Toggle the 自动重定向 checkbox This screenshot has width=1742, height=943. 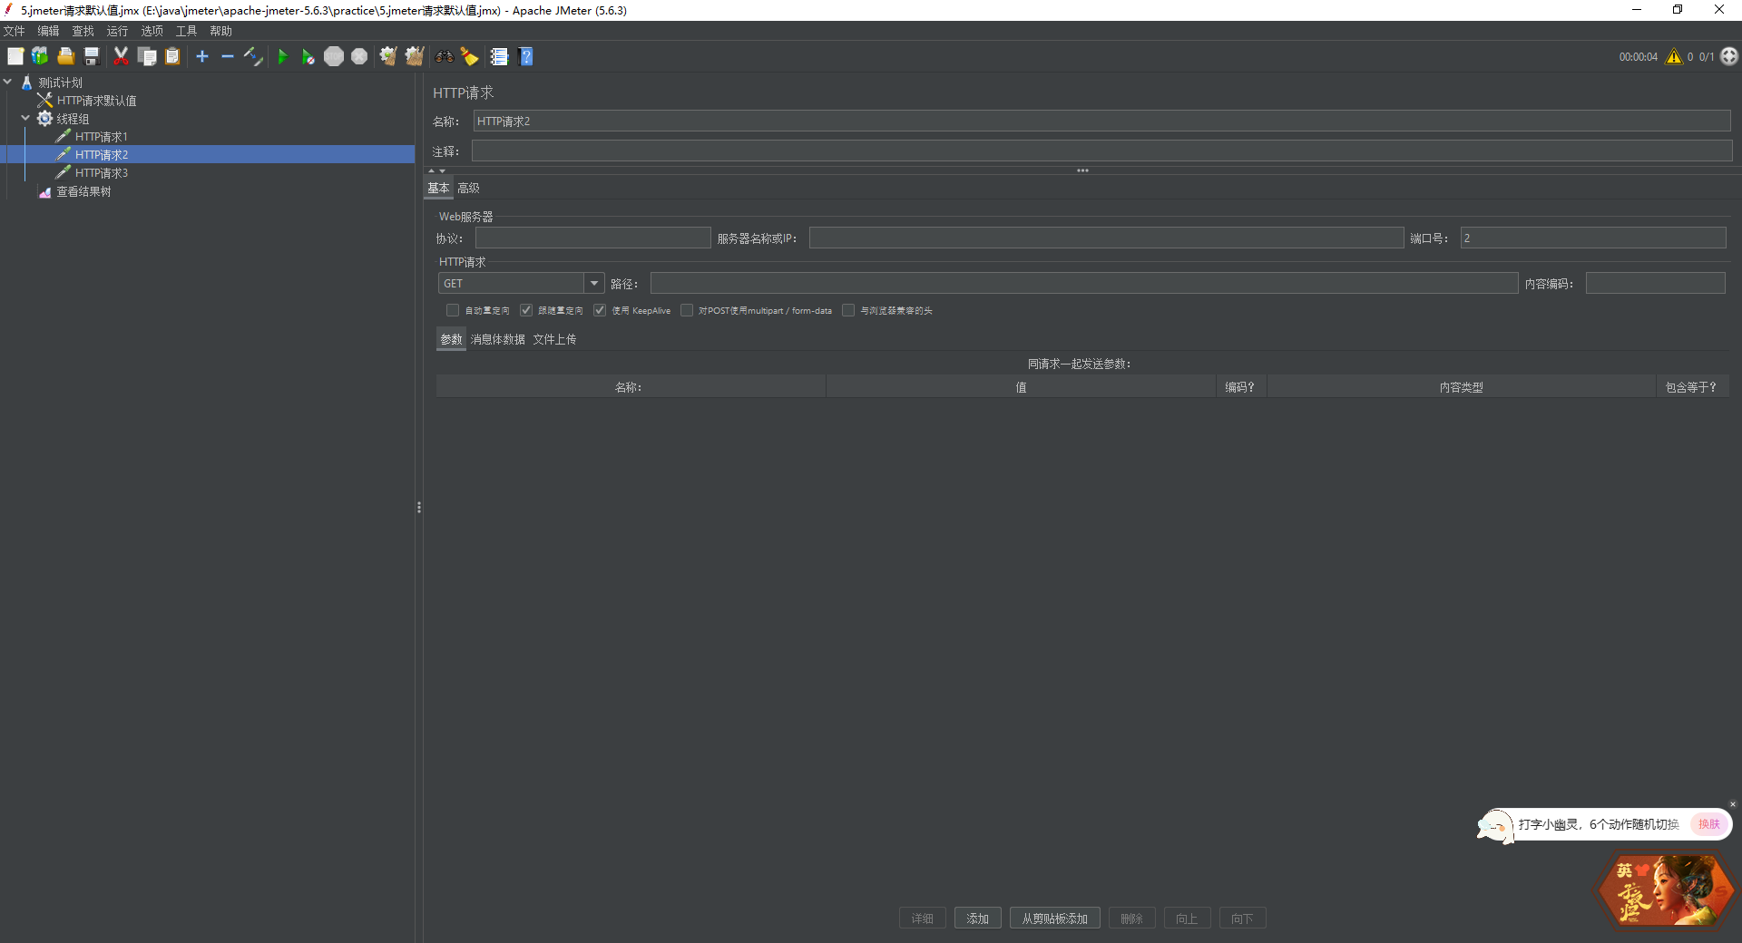click(x=453, y=310)
